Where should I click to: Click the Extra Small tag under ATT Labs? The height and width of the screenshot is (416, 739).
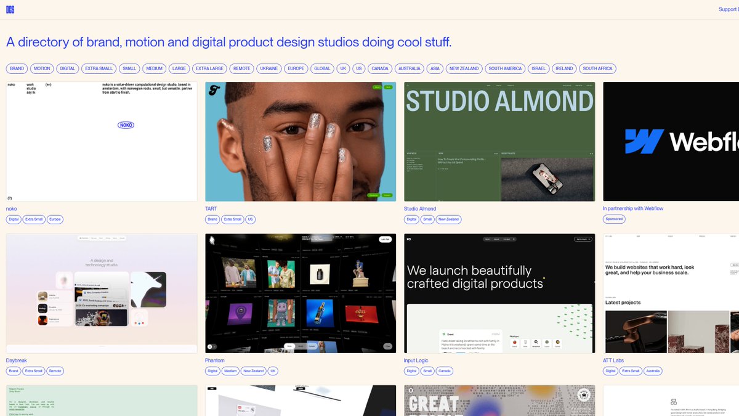point(631,371)
